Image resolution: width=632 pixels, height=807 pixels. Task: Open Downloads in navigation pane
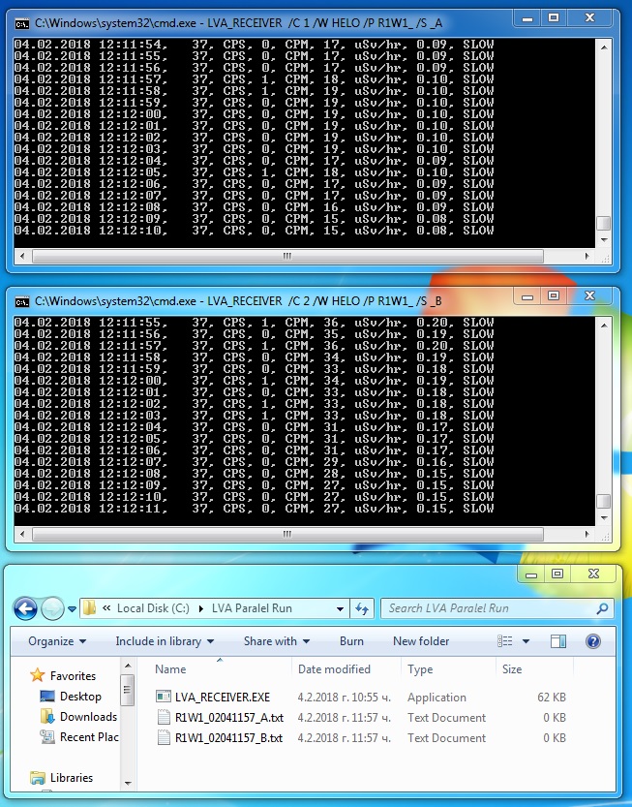click(x=88, y=717)
